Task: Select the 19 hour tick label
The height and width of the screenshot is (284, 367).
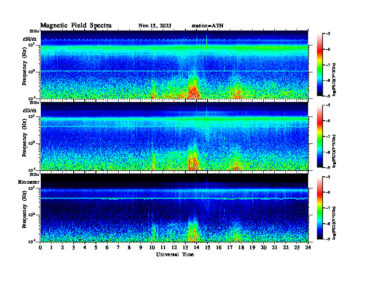Action: (252, 248)
